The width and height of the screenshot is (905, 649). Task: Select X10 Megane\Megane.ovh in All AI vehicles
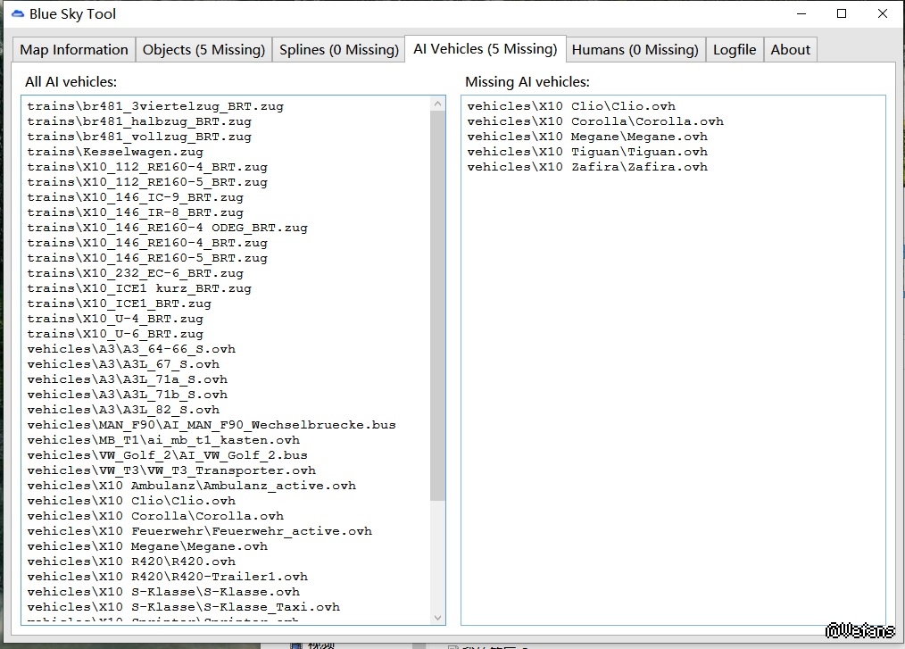click(147, 545)
